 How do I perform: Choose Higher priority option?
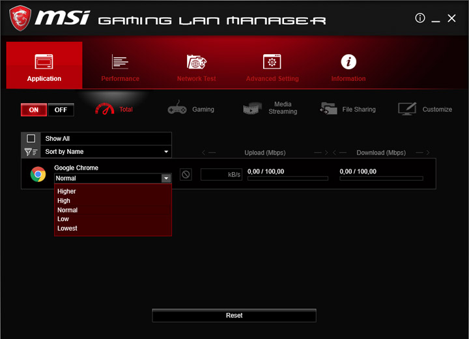click(66, 191)
